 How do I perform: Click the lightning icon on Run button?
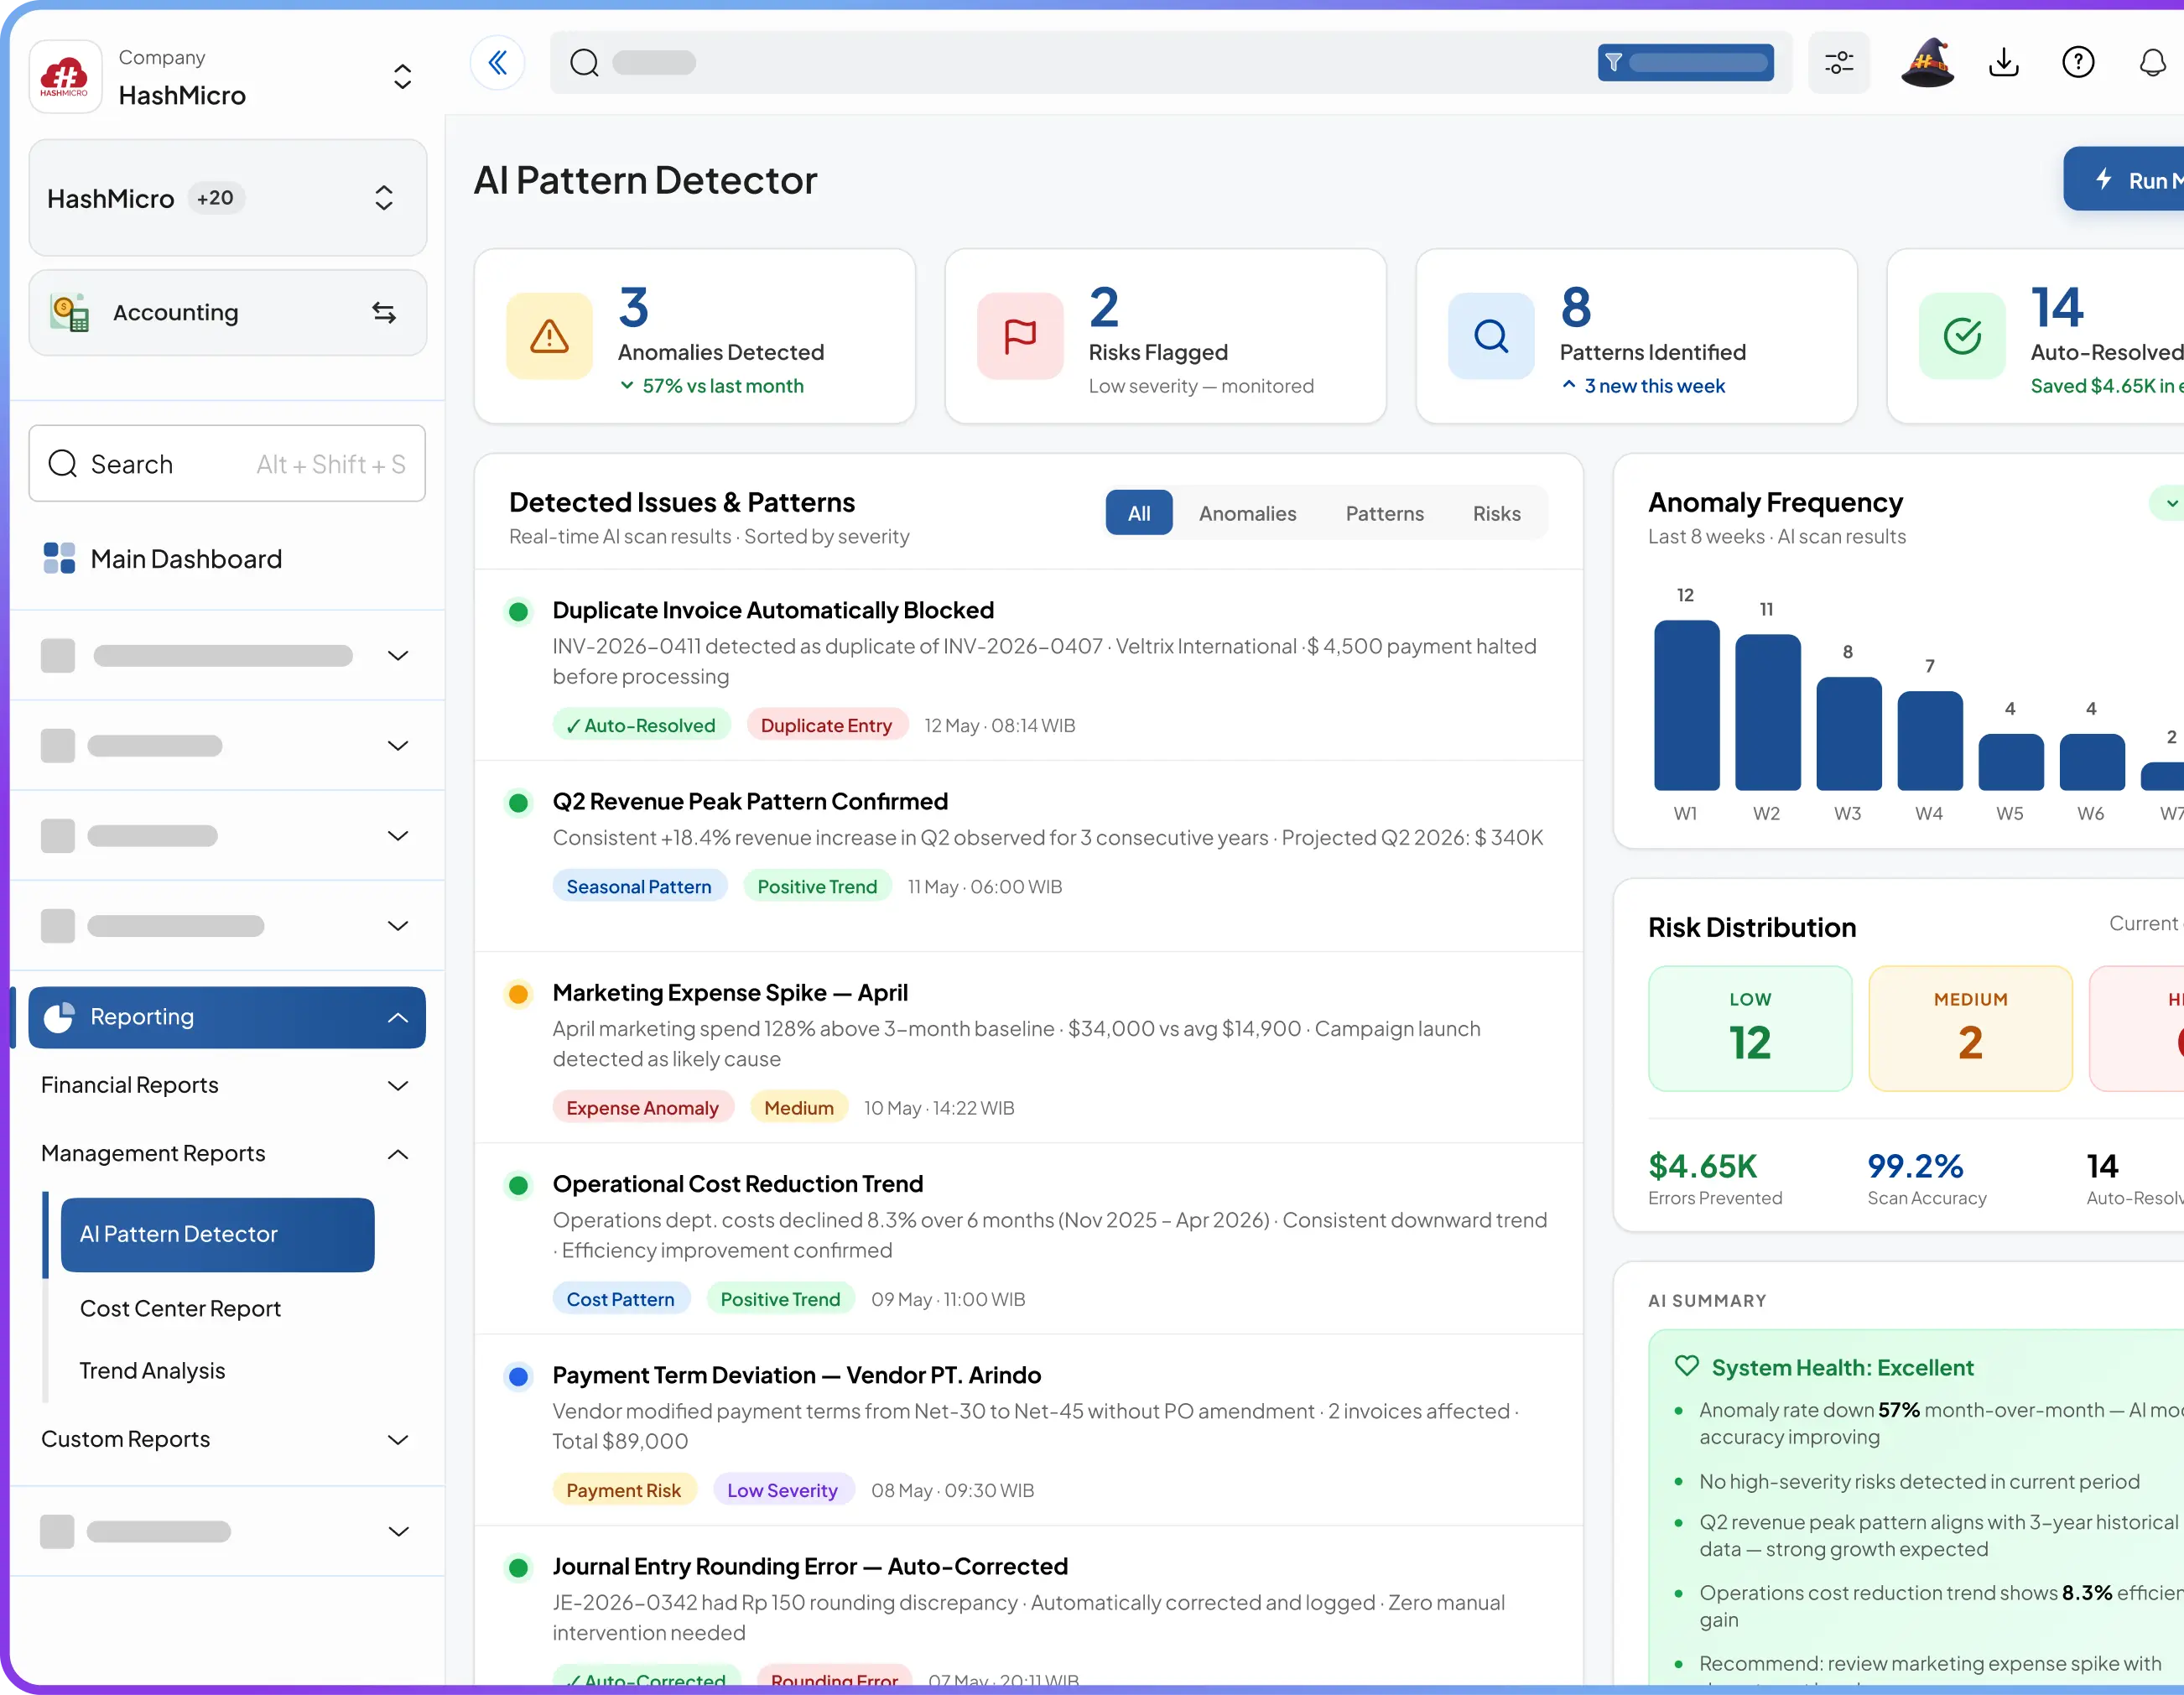[2103, 179]
